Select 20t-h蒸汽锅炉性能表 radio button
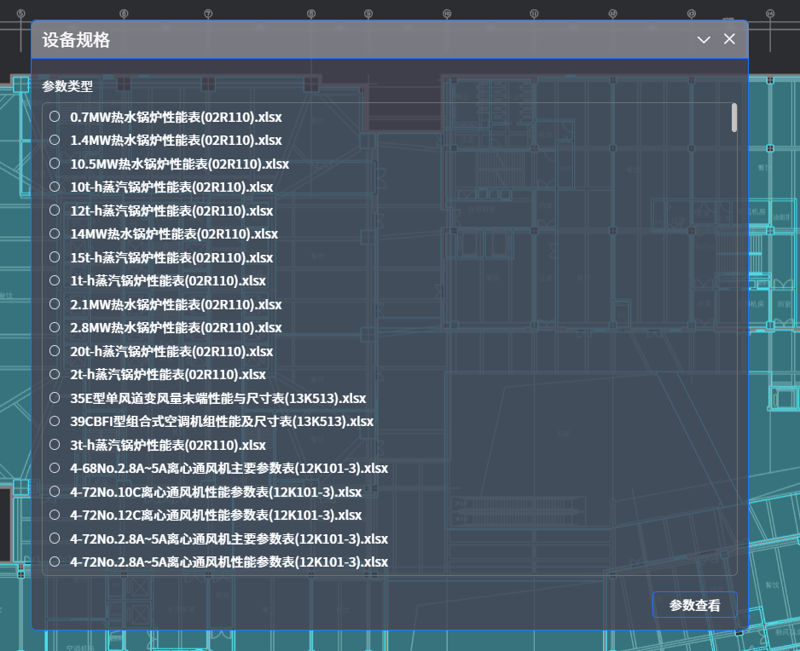 [55, 351]
